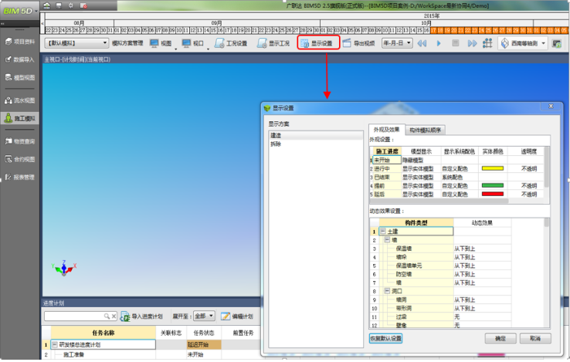Viewport: 570px width, 362px height.
Task: Collapse the 洞口 tree node
Action: coord(387,291)
